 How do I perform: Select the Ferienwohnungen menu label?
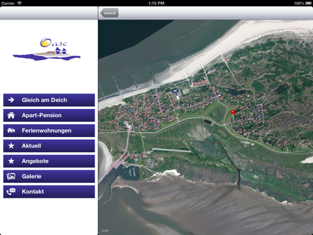point(46,131)
